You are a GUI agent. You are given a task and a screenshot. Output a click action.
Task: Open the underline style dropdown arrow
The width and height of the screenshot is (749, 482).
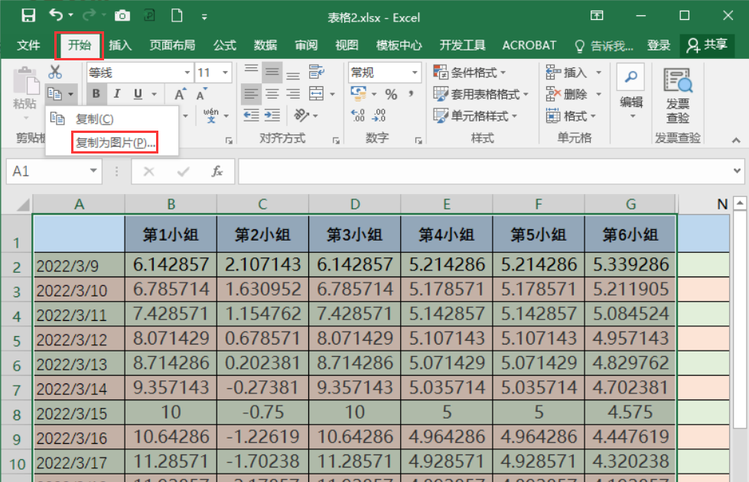tap(155, 95)
